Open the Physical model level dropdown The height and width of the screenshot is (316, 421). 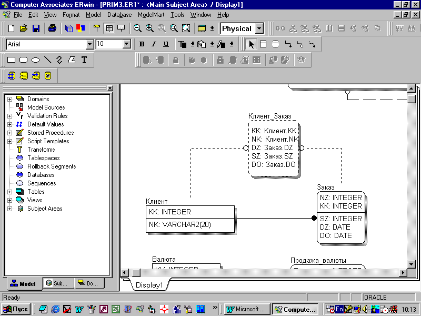pos(259,28)
